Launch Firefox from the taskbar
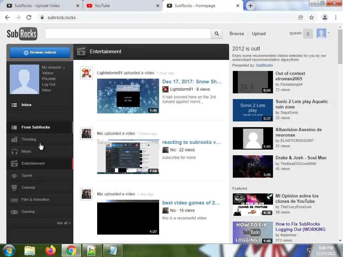The width and height of the screenshot is (343, 257). click(x=51, y=250)
